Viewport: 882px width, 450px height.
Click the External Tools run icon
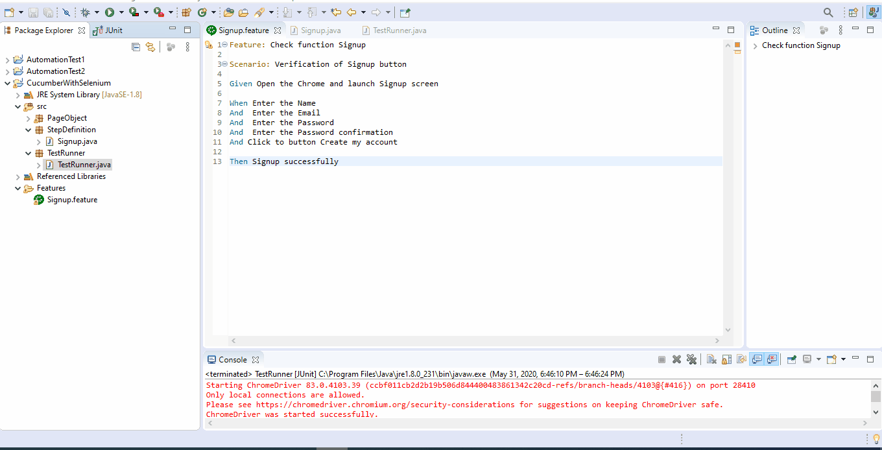coord(159,12)
